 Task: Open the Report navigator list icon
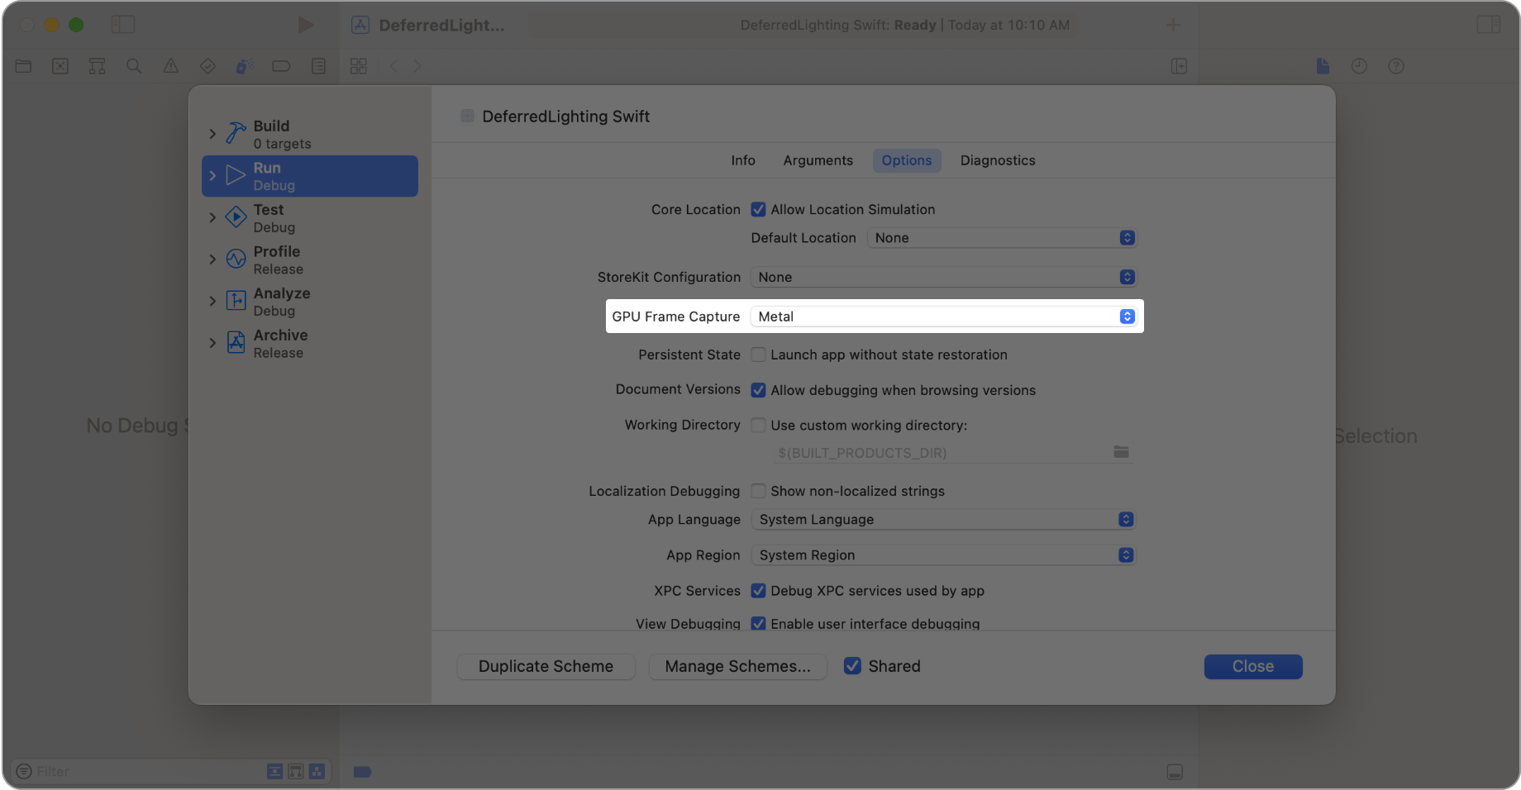(x=318, y=66)
